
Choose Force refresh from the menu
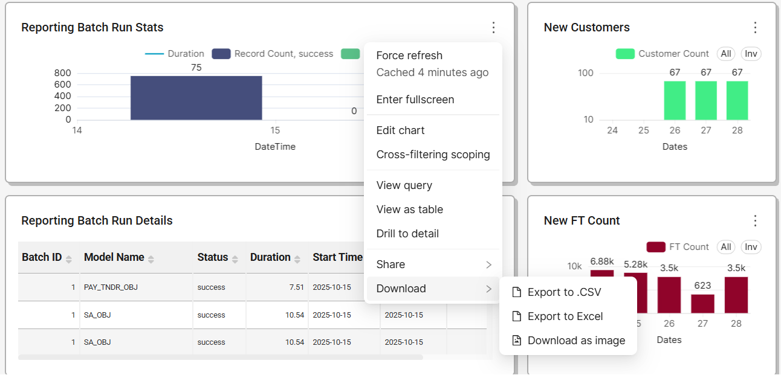pyautogui.click(x=409, y=56)
